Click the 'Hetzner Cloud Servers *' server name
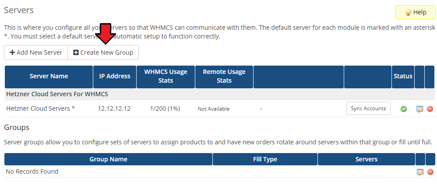437x185 pixels. (x=40, y=108)
